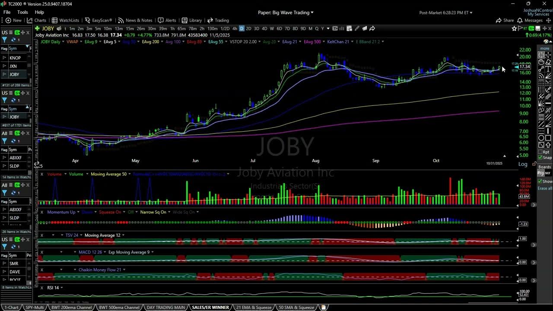This screenshot has width=553, height=311.
Task: Click the symbol field showing JOBY
Action: [x=48, y=29]
